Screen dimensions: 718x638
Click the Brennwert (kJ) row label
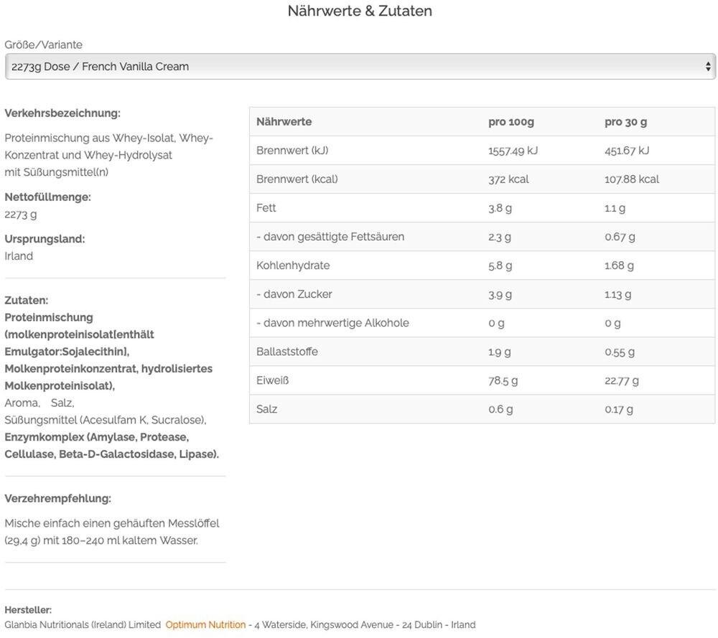point(292,151)
